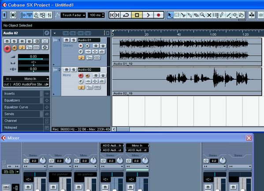Select the Split scissors tool
Image resolution: width=264 pixels, height=191 pixels.
[x=183, y=15]
